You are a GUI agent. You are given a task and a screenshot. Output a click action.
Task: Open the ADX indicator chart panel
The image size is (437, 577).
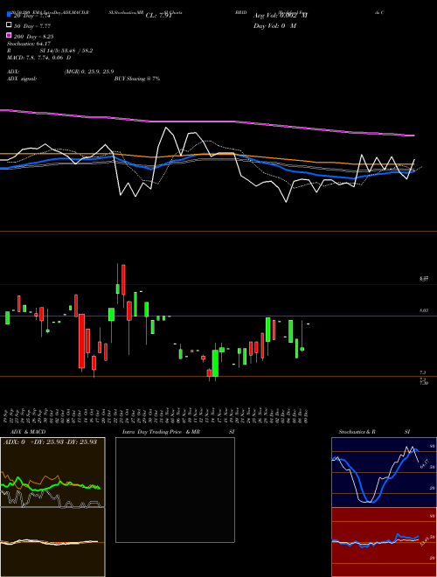(52, 472)
